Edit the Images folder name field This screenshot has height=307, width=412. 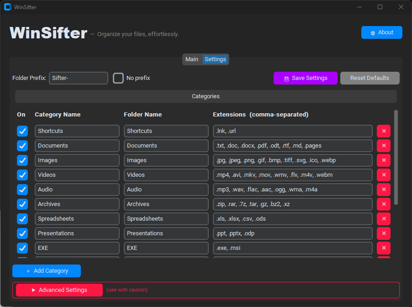click(166, 160)
